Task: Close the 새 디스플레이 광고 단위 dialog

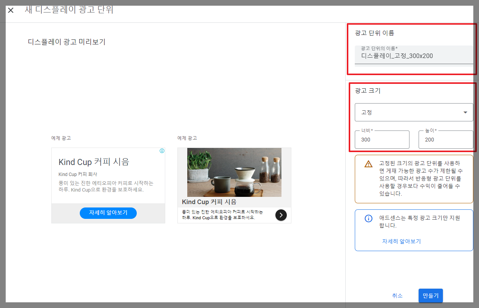Action: coord(10,10)
